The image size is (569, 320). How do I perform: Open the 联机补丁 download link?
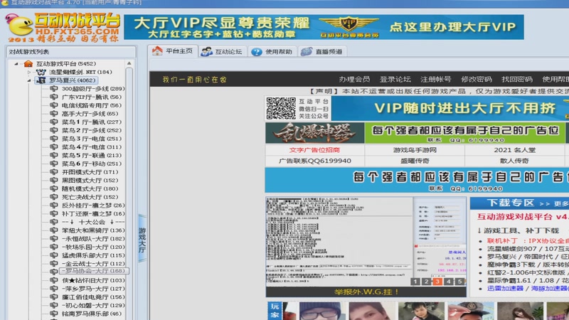pos(502,241)
